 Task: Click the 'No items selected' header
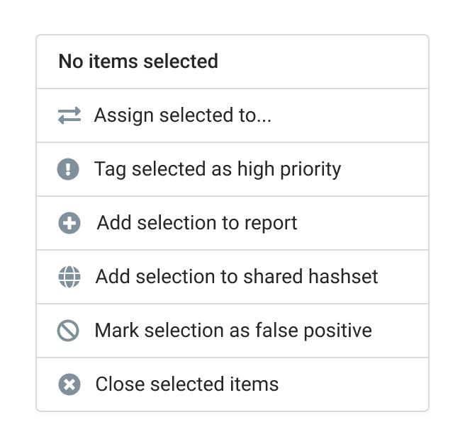coord(138,62)
